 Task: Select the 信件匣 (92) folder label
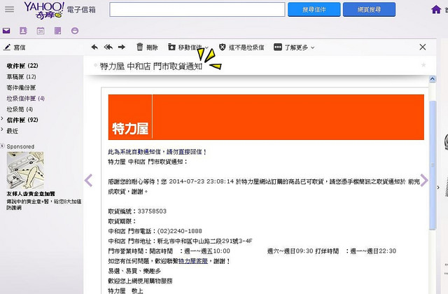point(22,120)
